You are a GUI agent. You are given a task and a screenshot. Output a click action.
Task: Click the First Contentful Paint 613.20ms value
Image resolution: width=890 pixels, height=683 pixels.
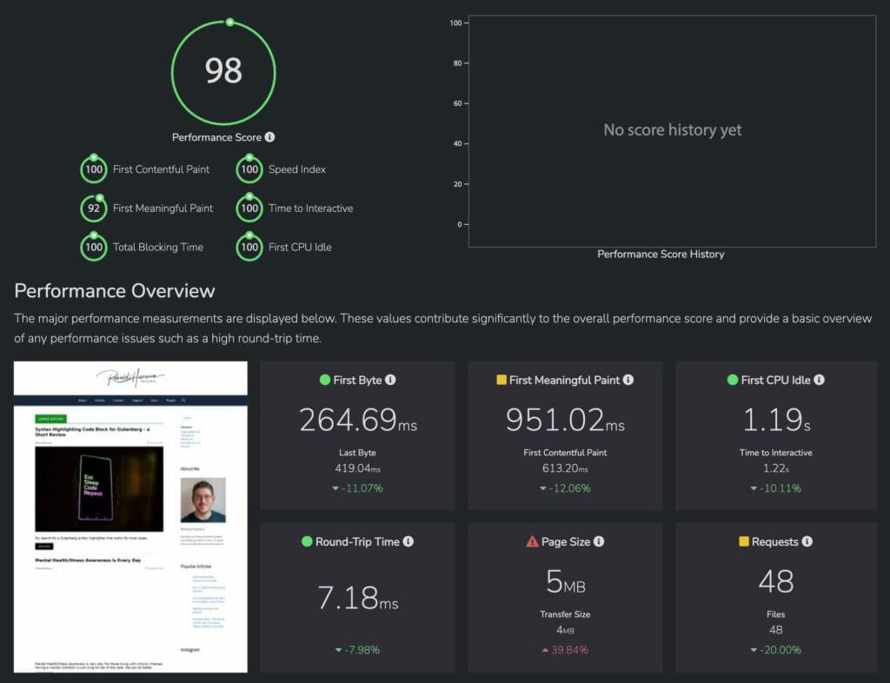[x=565, y=468]
